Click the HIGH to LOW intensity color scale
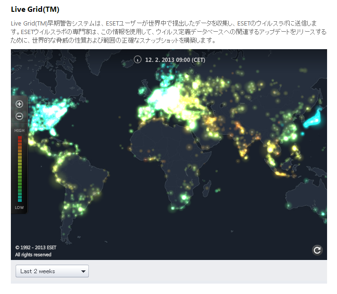This screenshot has height=294, width=337. click(x=20, y=169)
